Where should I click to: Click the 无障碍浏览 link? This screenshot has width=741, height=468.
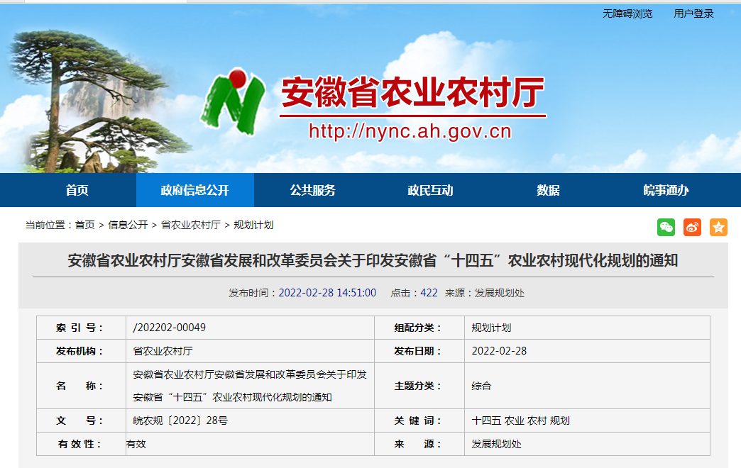tap(627, 13)
